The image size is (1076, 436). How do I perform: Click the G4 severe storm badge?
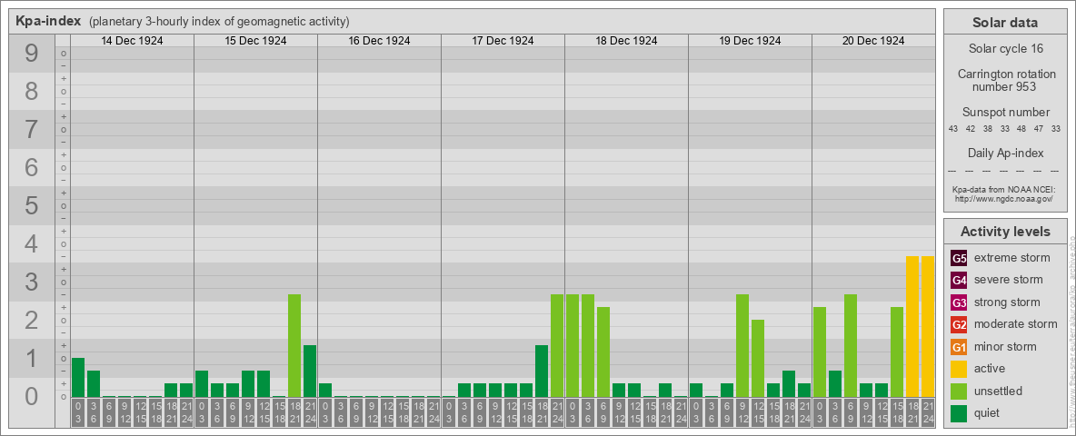(959, 280)
